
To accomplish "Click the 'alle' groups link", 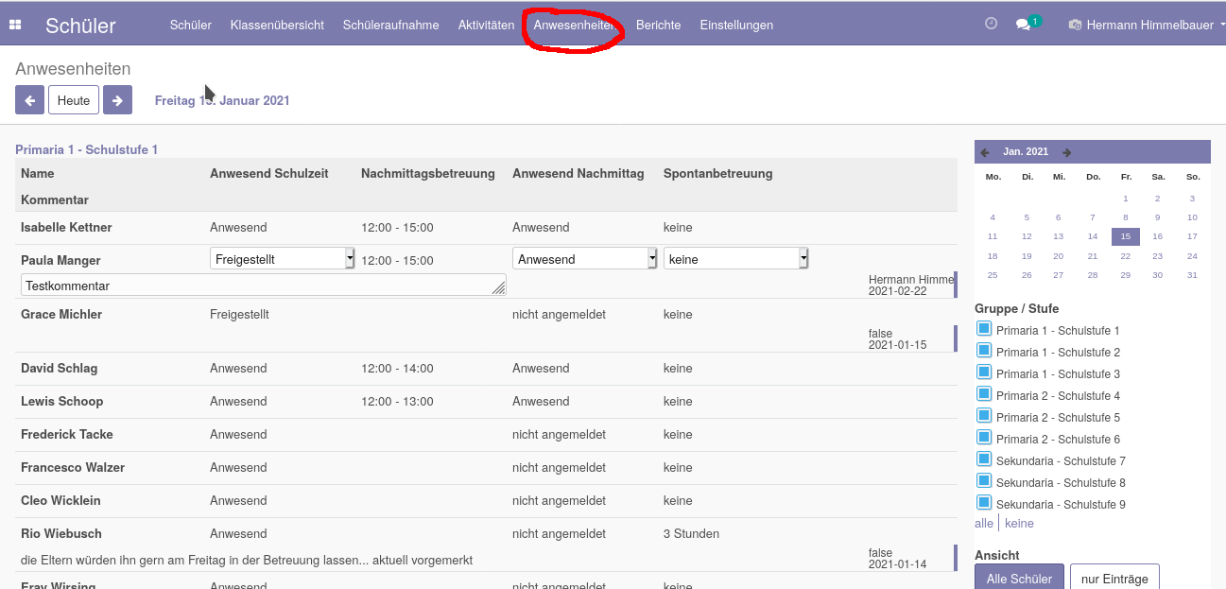I will 984,523.
